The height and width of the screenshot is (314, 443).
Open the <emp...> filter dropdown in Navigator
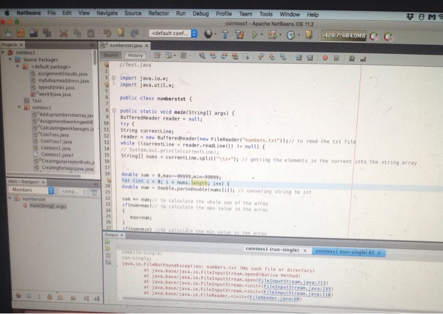pyautogui.click(x=73, y=191)
